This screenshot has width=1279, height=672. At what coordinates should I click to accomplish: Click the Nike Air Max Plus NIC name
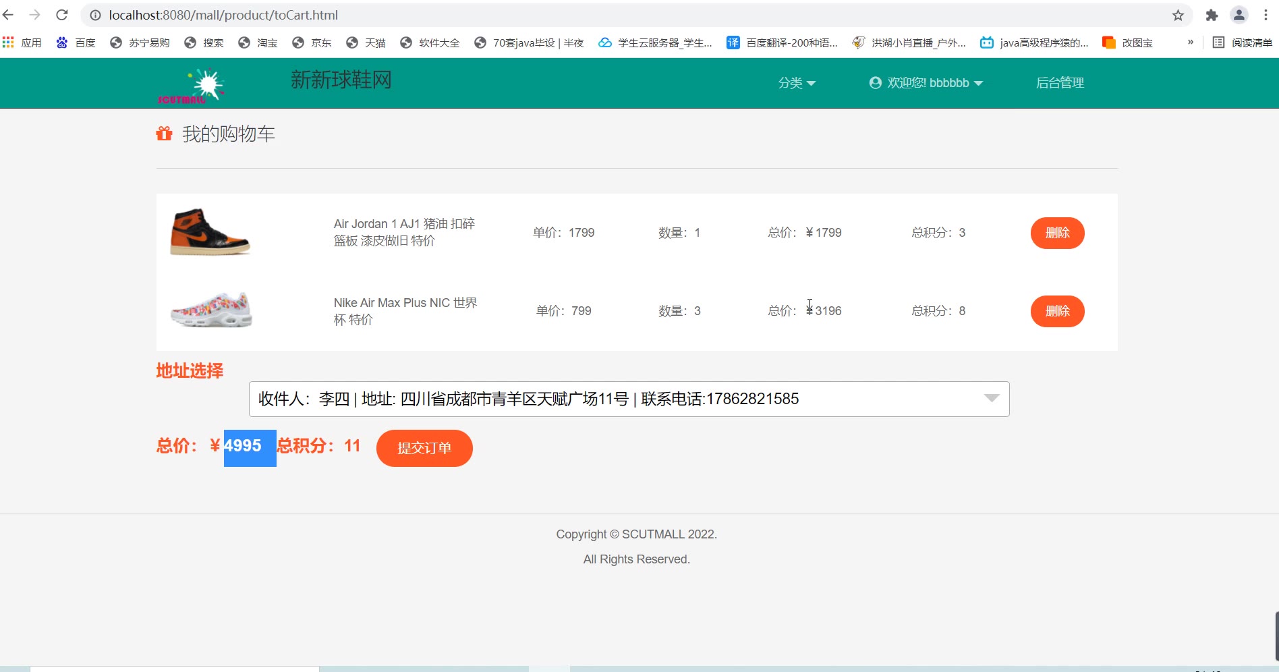pos(405,311)
